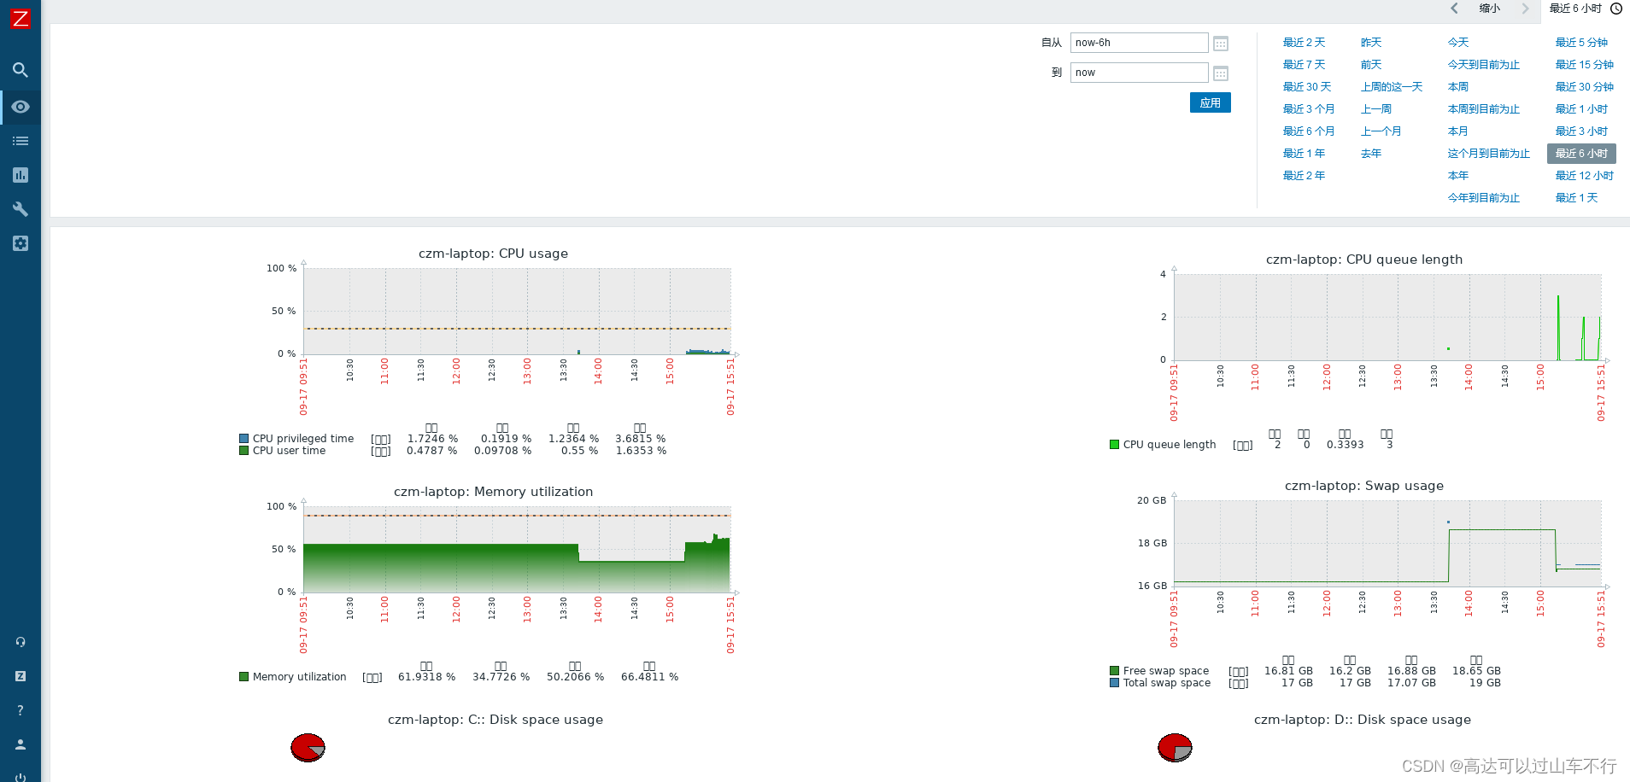Viewport: 1630px width, 782px height.
Task: Click the sign out power icon
Action: click(20, 777)
